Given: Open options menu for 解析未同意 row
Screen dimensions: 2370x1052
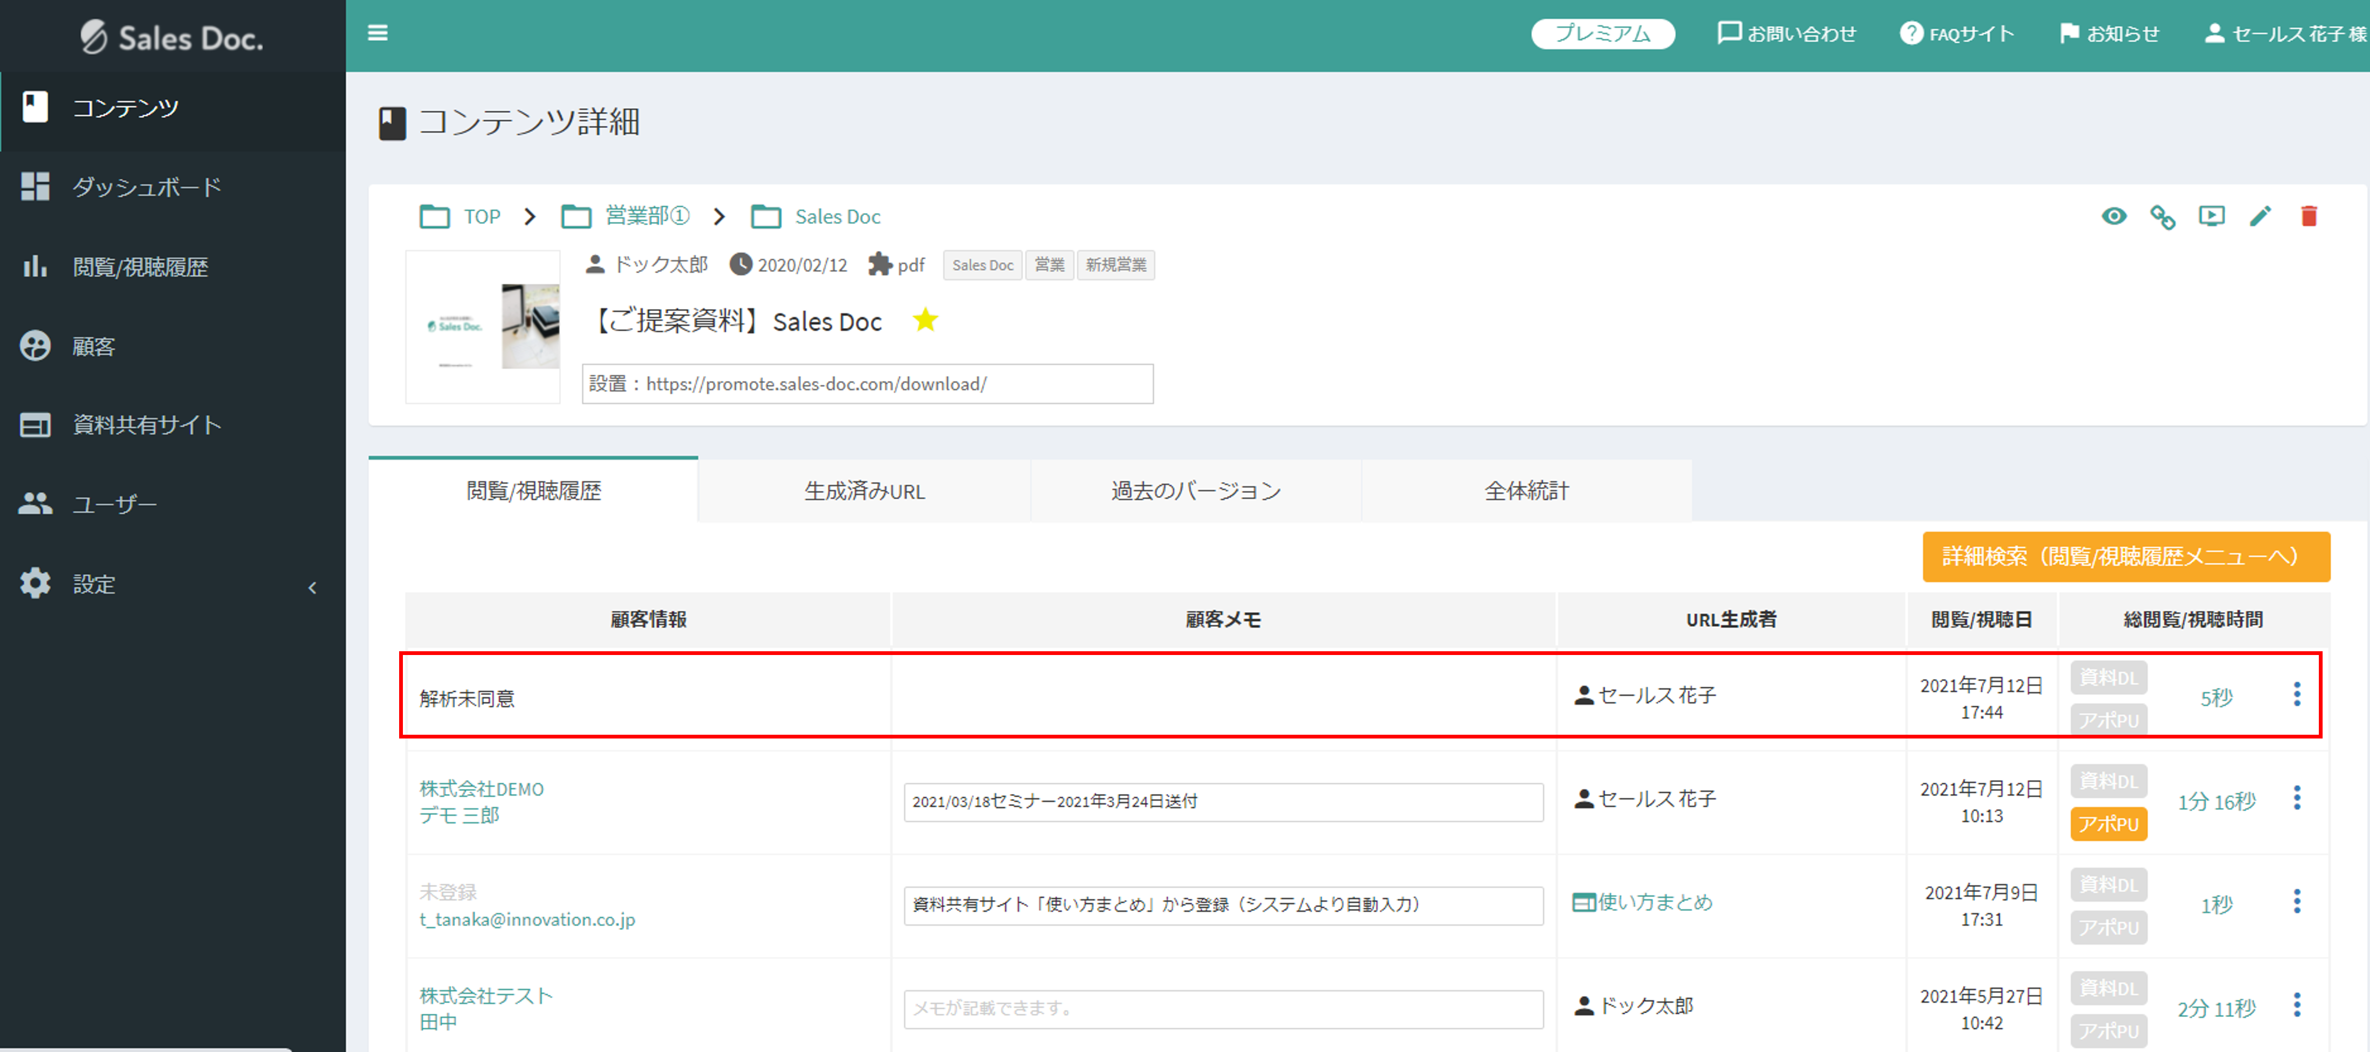Looking at the screenshot, I should 2296,695.
